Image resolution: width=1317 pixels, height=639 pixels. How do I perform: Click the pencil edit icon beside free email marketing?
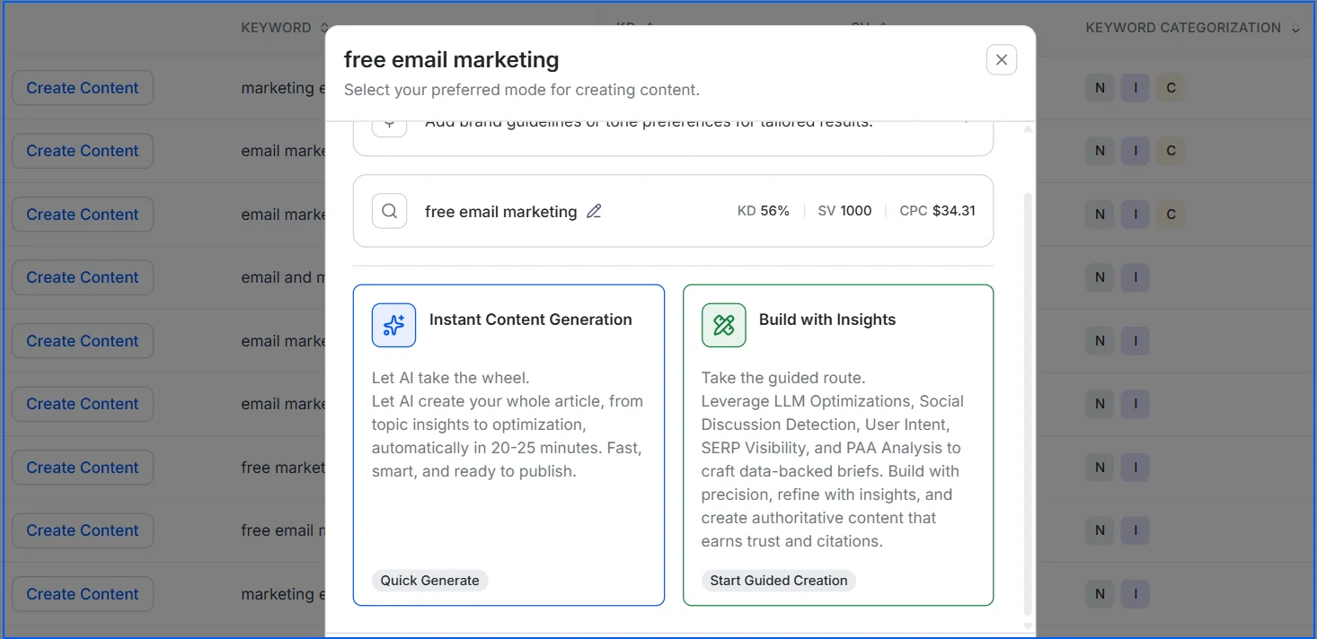coord(594,212)
